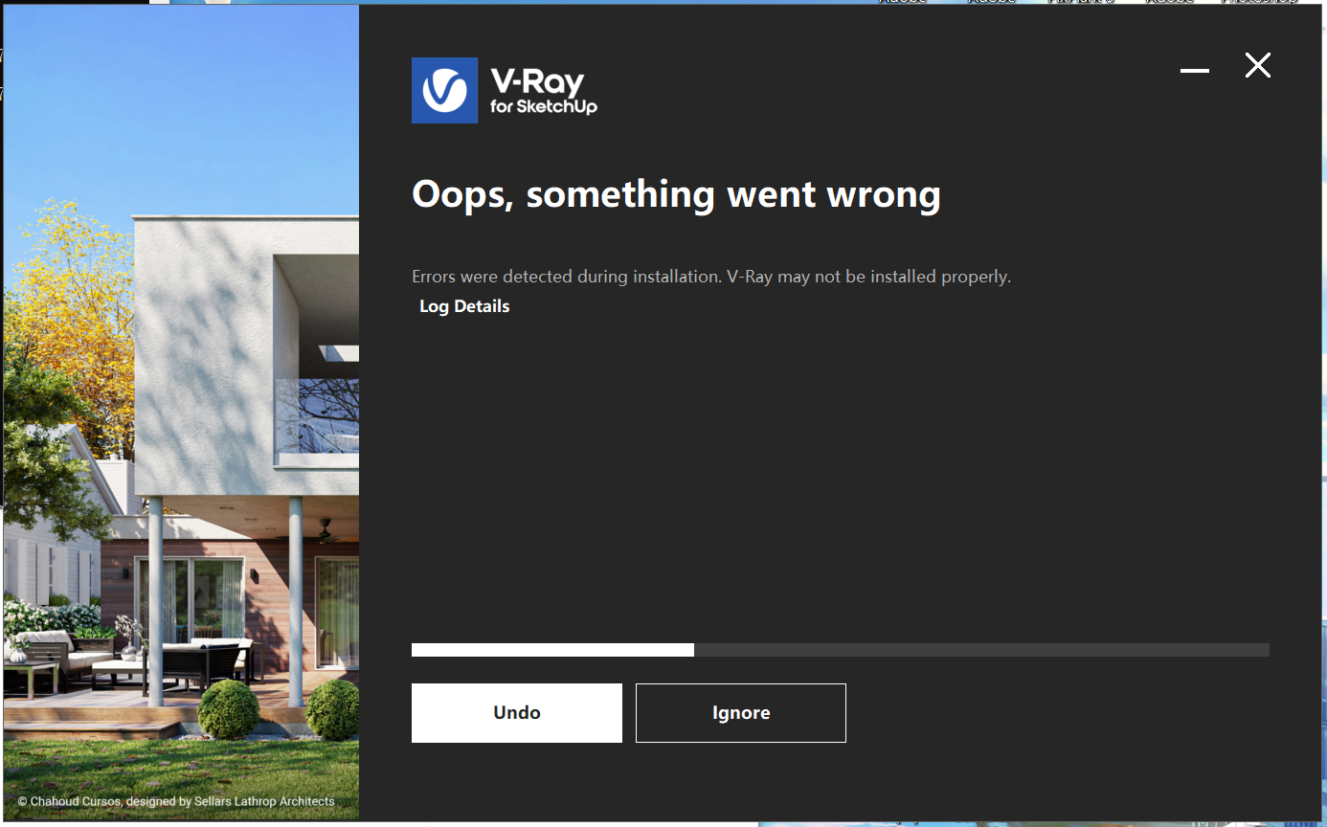Click the filled portion of the progress bar
The height and width of the screenshot is (827, 1327).
click(x=552, y=650)
